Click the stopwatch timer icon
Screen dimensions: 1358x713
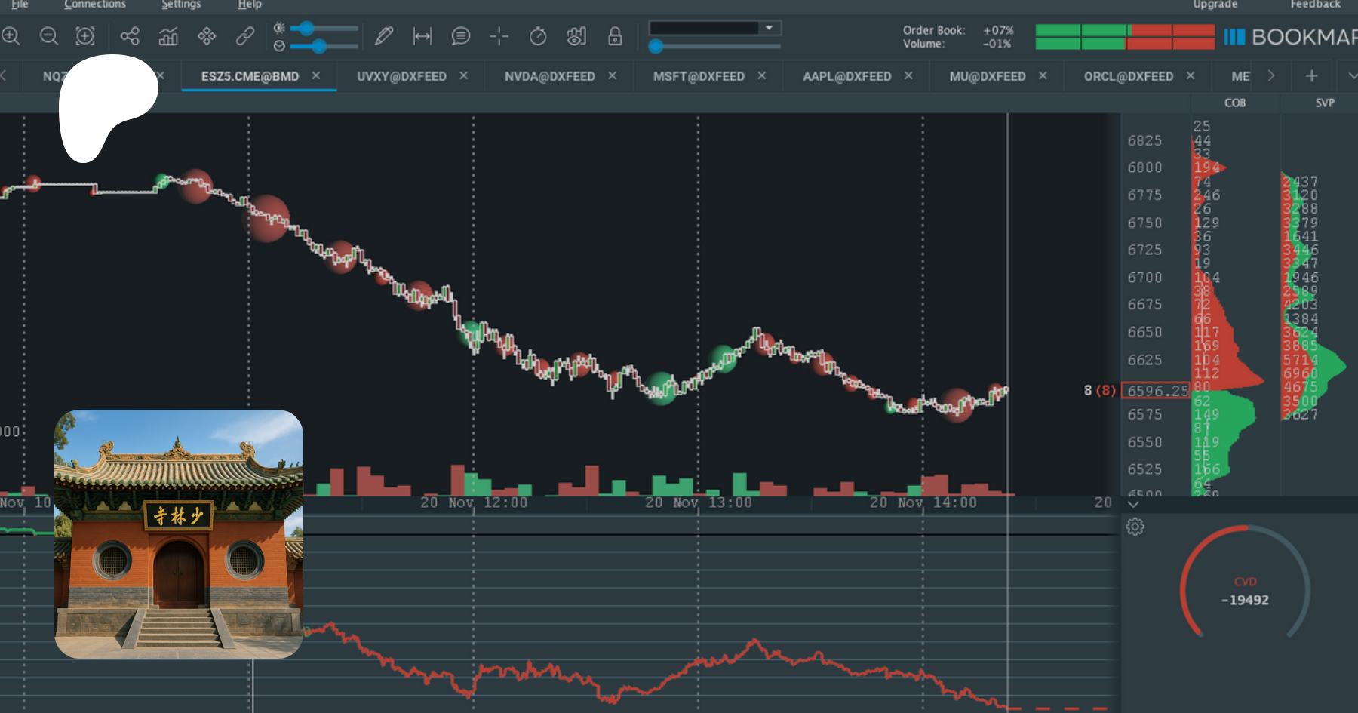point(538,35)
